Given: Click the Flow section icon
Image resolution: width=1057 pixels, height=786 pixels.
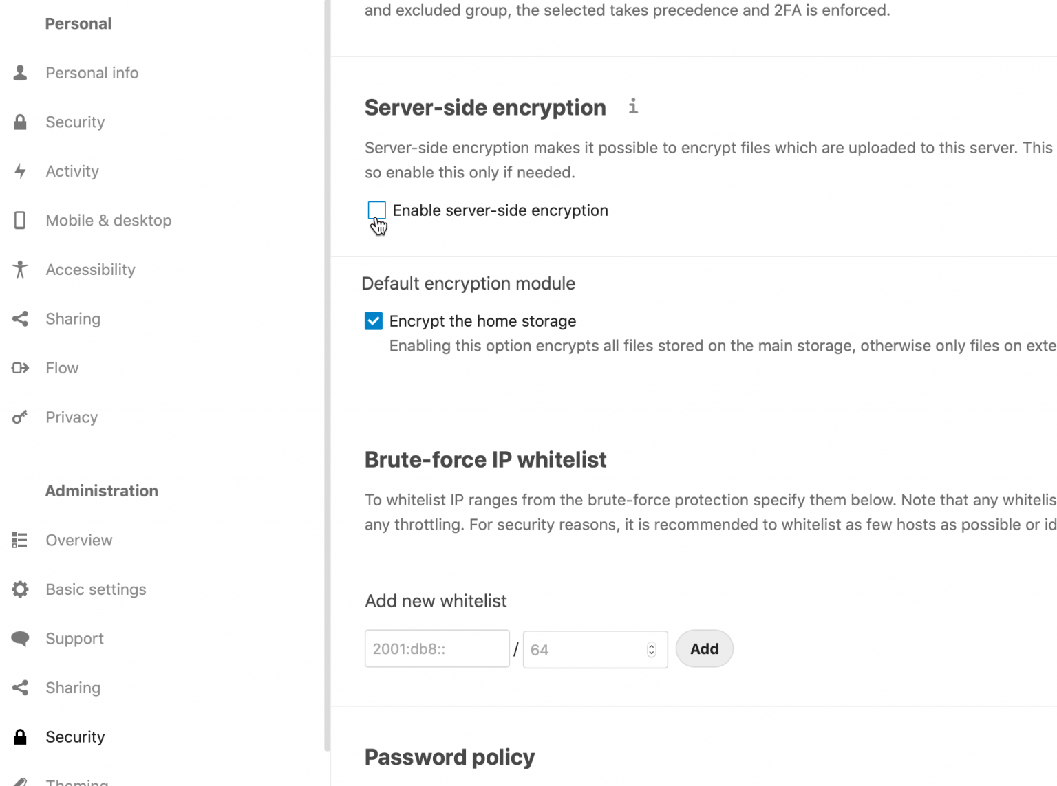Looking at the screenshot, I should (x=20, y=368).
